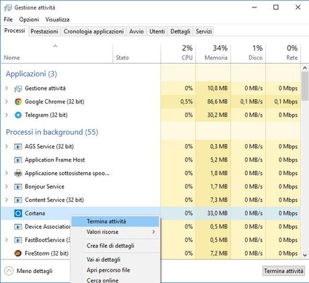The height and width of the screenshot is (283, 309).
Task: Click FireStorm's 7,2 MB memory value
Action: pos(219,253)
